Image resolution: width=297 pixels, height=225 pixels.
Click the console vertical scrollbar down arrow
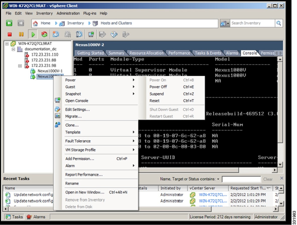(x=280, y=164)
